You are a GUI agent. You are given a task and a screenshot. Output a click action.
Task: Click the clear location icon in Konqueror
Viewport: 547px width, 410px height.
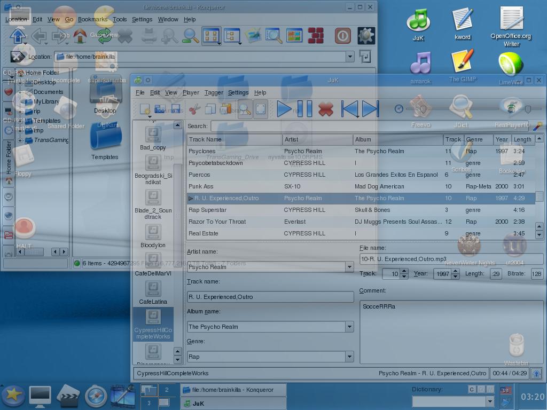pos(17,57)
